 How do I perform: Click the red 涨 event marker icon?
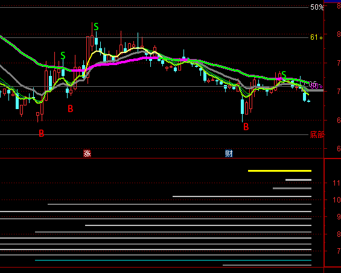(x=87, y=154)
